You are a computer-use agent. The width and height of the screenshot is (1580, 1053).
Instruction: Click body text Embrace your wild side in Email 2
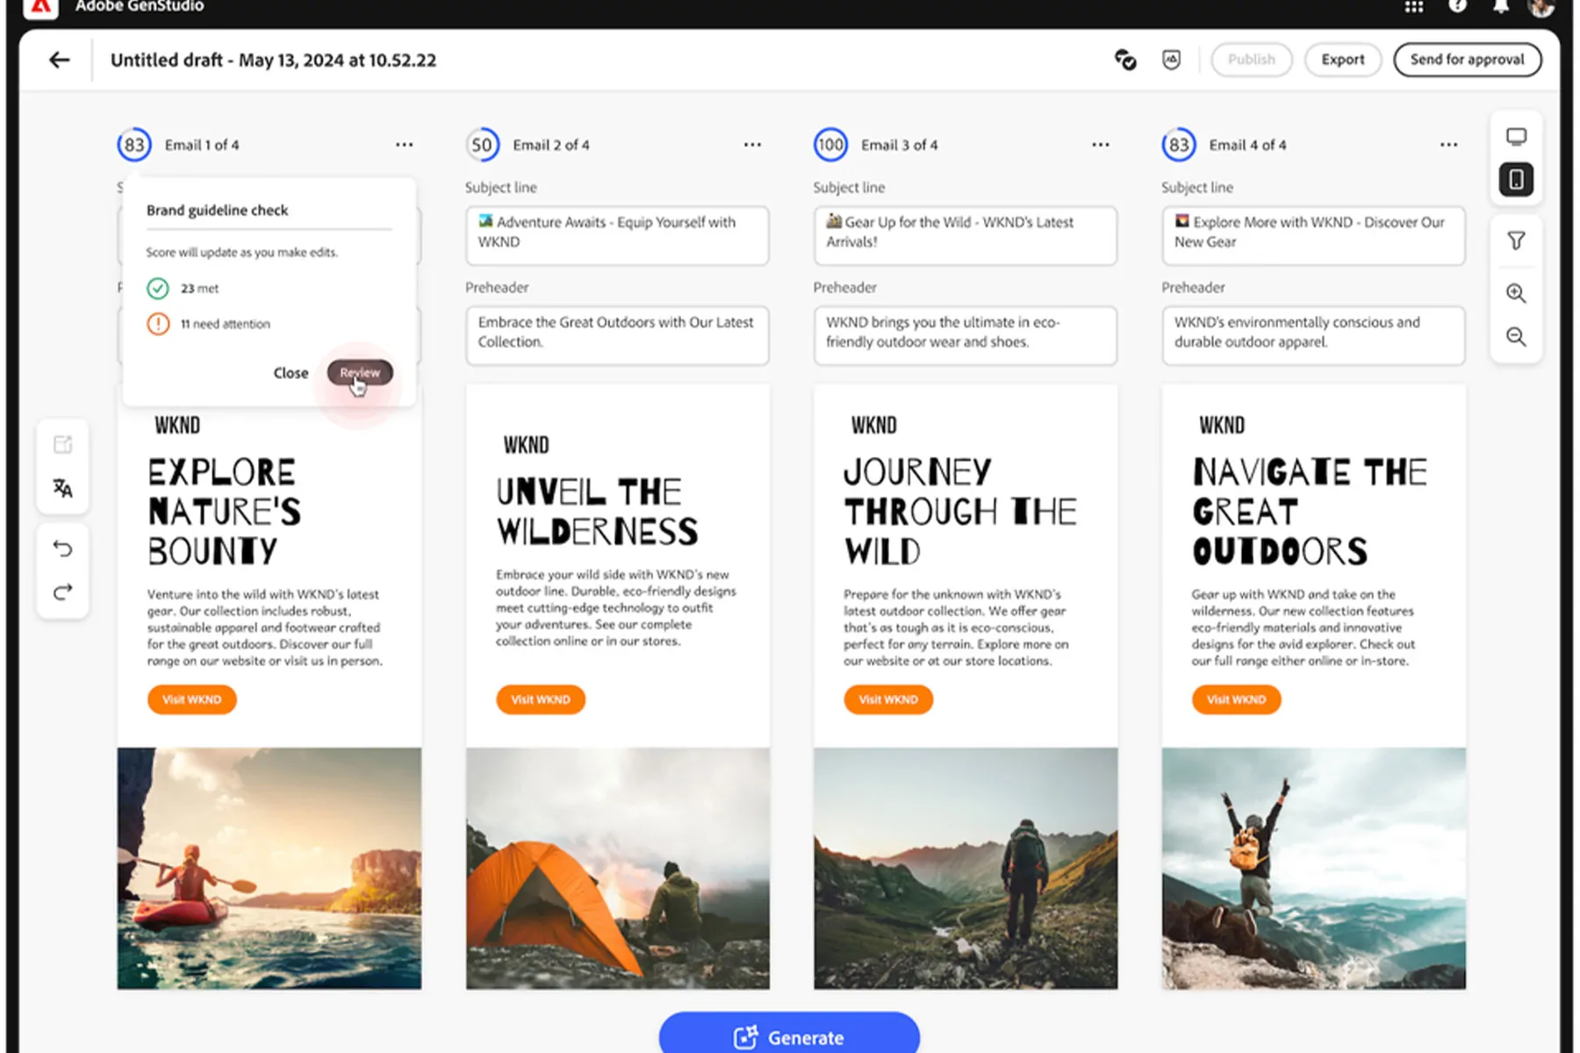point(615,607)
